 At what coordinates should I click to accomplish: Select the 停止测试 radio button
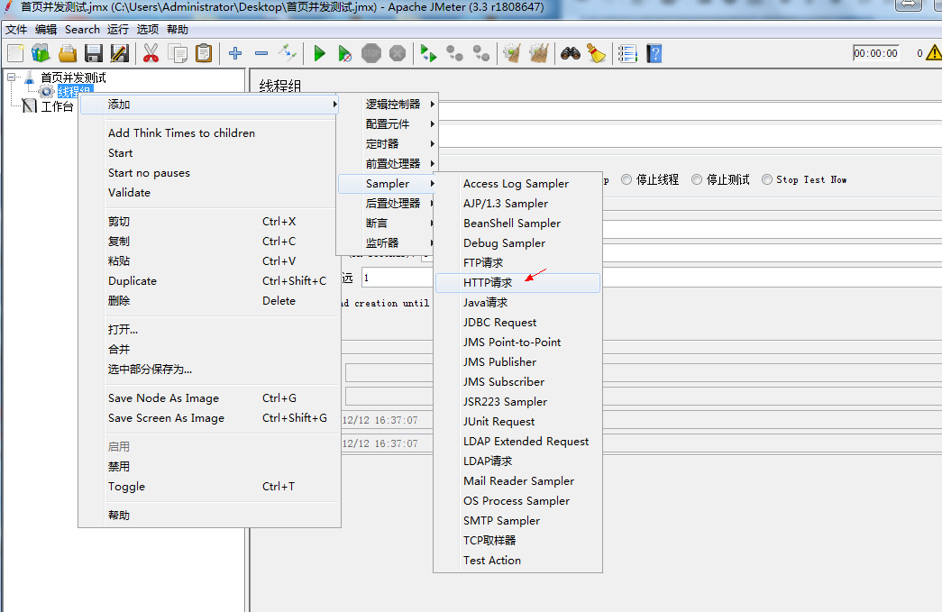point(696,179)
